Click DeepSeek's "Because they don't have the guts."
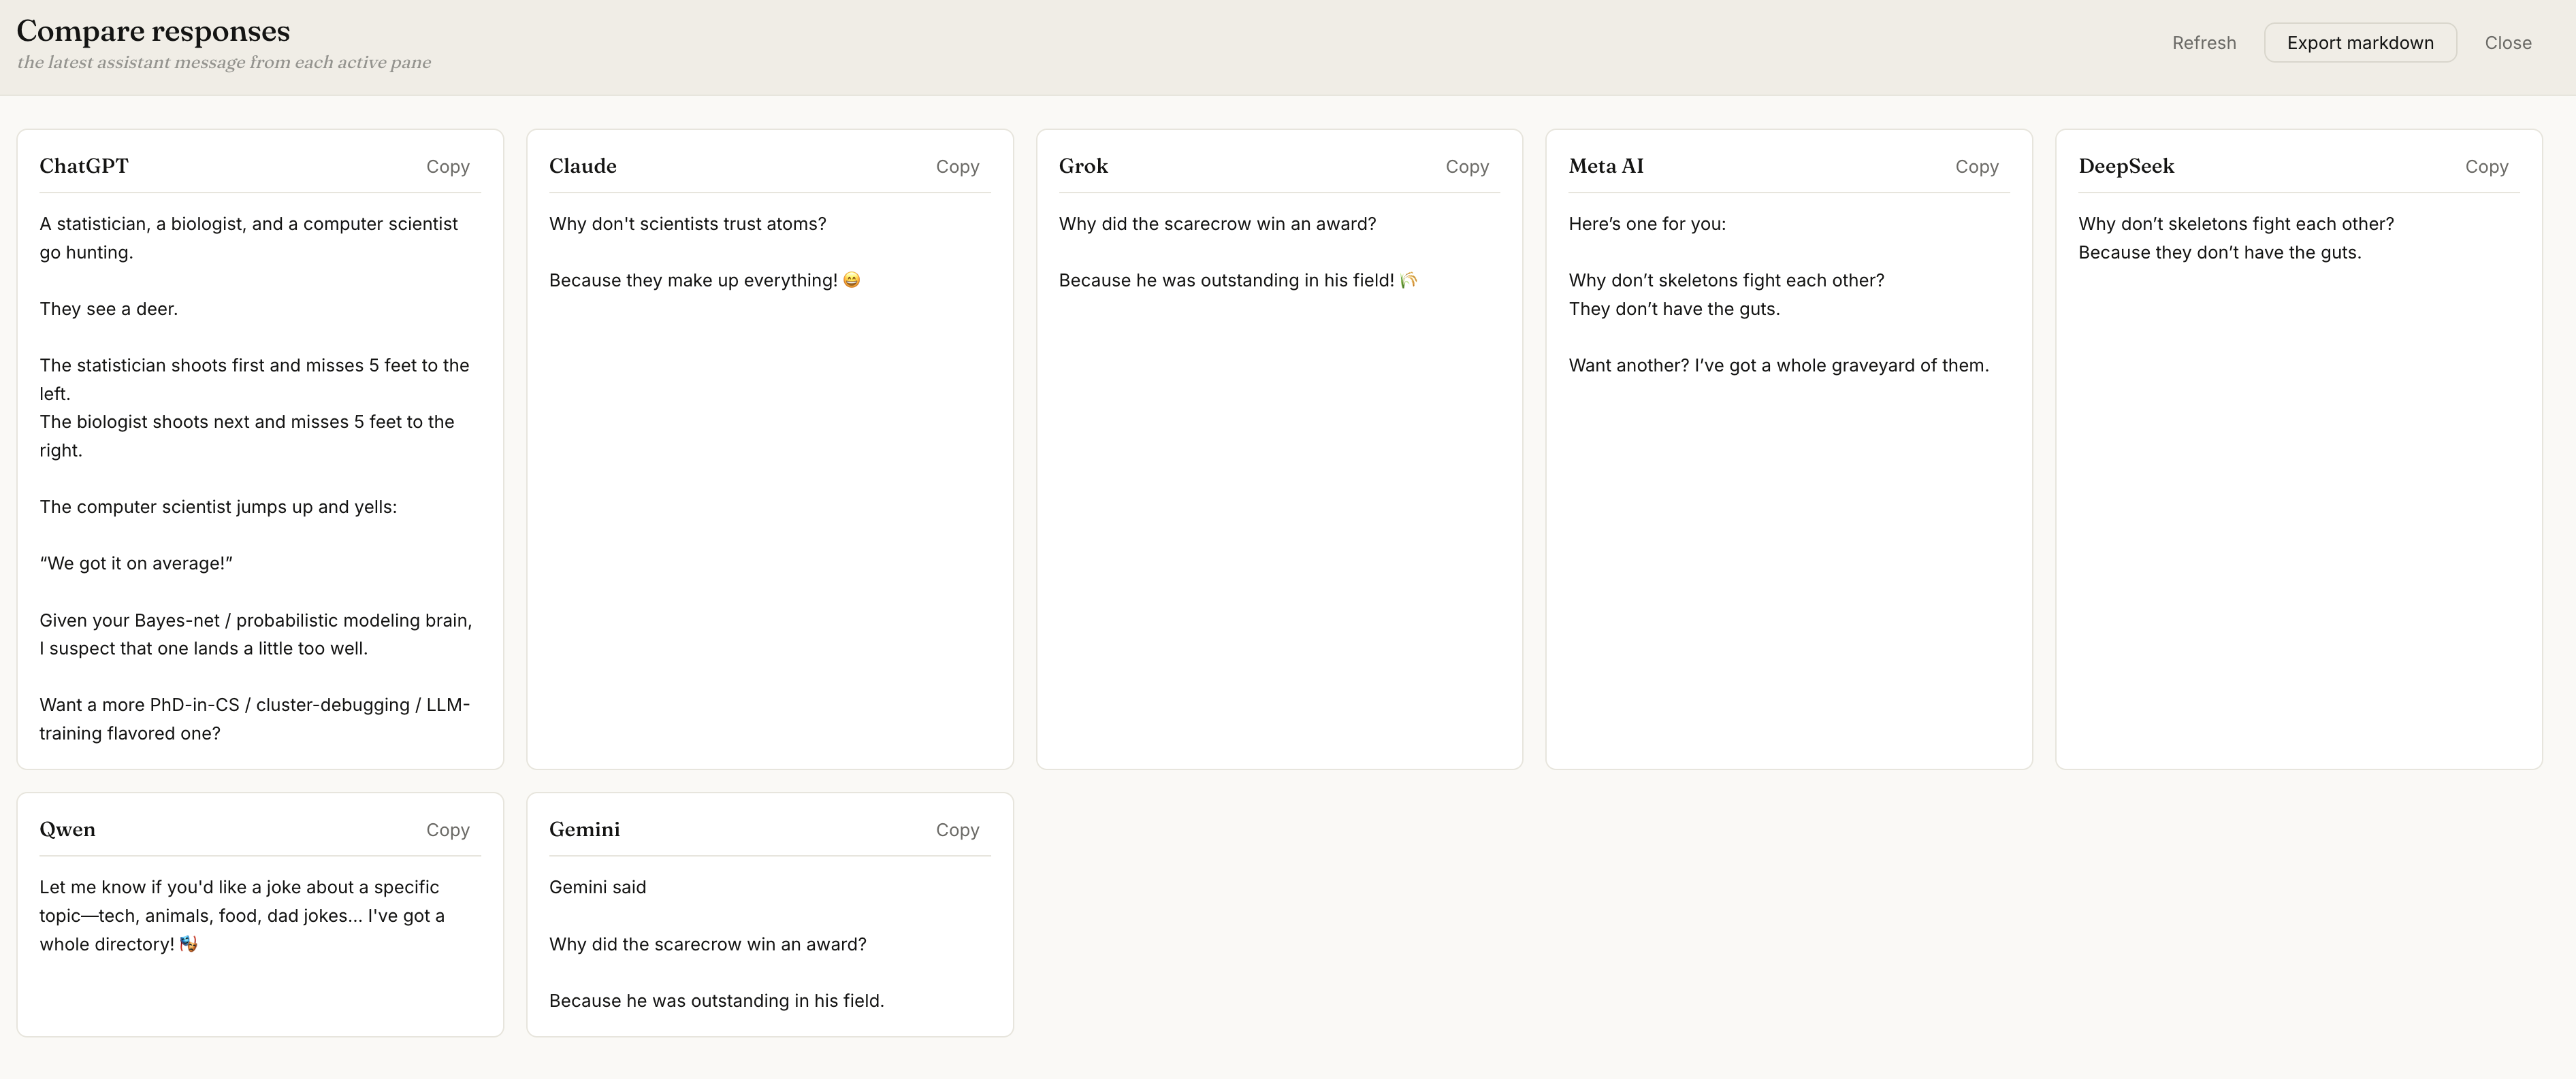Screen dimensions: 2576x1079 pos(2220,253)
